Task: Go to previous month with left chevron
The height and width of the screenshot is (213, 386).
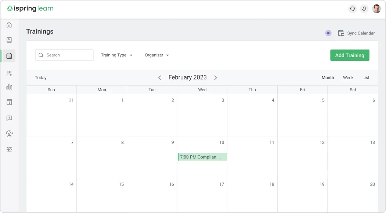Action: pyautogui.click(x=159, y=78)
